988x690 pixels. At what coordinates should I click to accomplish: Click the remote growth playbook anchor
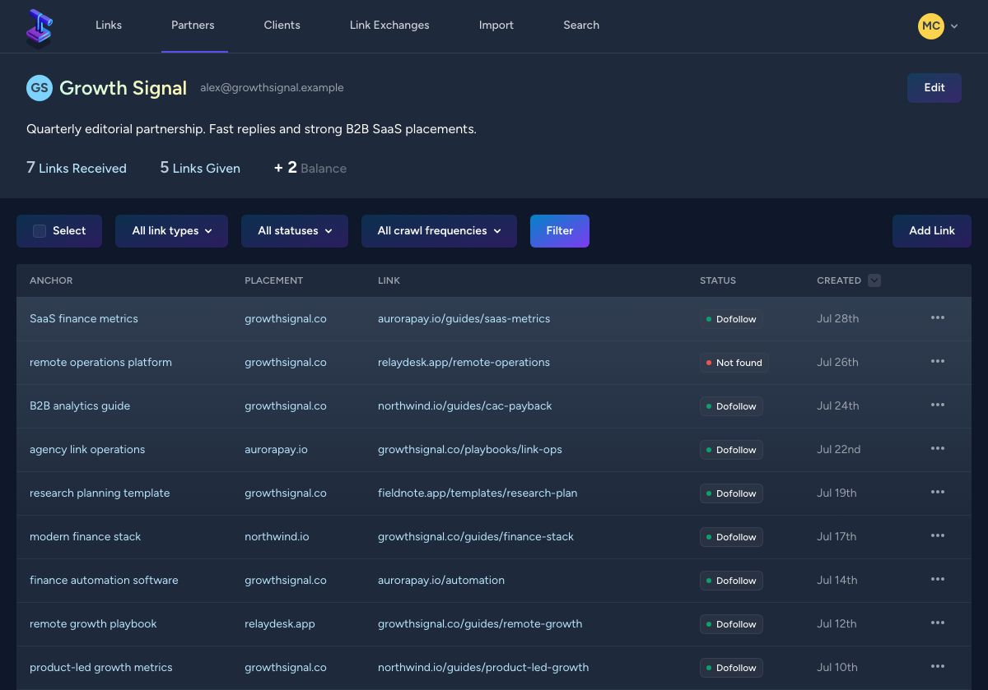tap(93, 623)
